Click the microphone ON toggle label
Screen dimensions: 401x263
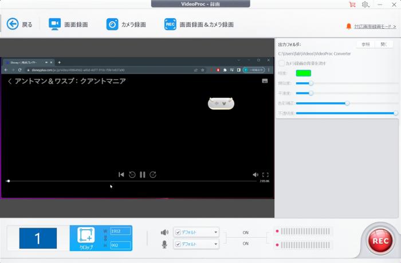[246, 244]
